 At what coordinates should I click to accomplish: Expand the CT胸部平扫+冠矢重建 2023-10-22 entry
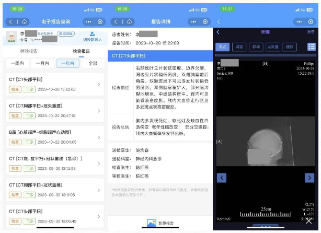pos(99,111)
